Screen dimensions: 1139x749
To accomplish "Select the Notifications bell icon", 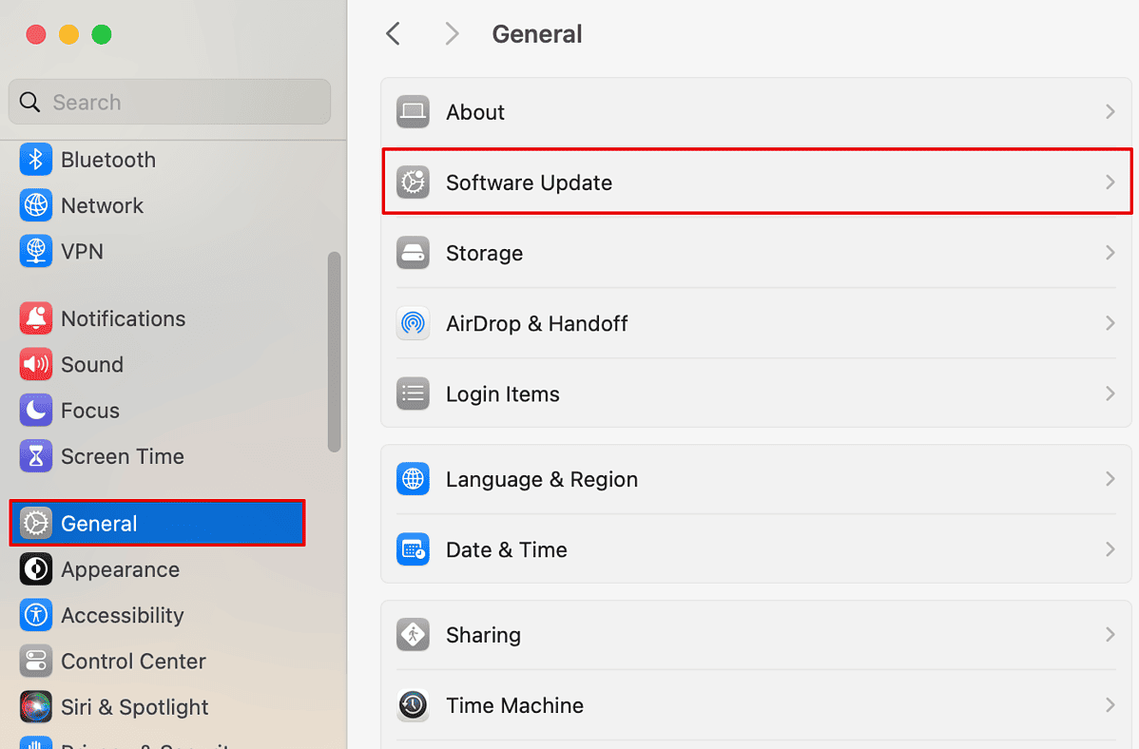I will (35, 318).
